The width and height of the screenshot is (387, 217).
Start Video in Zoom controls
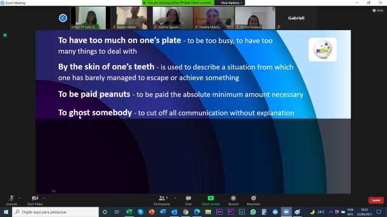tap(35, 200)
